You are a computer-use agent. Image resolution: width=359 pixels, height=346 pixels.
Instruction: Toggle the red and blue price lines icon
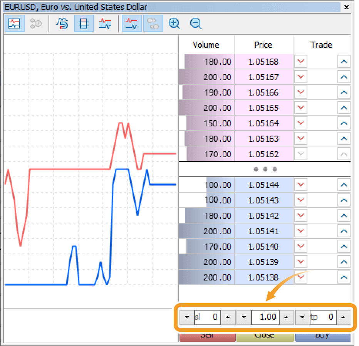pos(104,24)
